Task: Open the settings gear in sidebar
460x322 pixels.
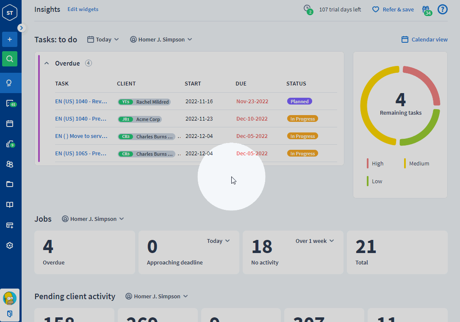Action: pyautogui.click(x=10, y=245)
